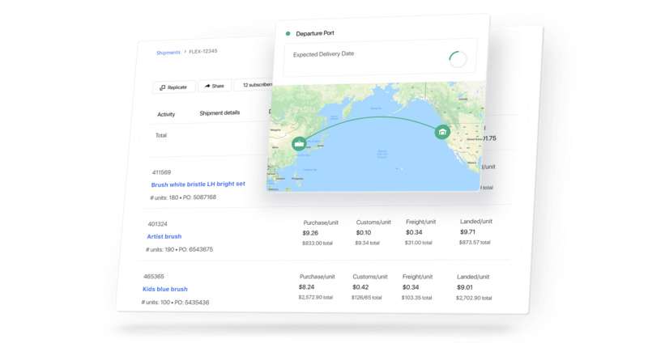
Task: Select the FLEX-12345 breadcrumb item
Action: pyautogui.click(x=203, y=51)
